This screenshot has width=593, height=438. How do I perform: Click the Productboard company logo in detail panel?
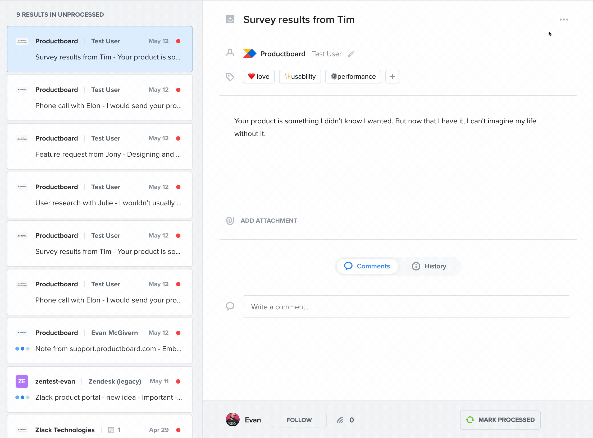point(249,54)
